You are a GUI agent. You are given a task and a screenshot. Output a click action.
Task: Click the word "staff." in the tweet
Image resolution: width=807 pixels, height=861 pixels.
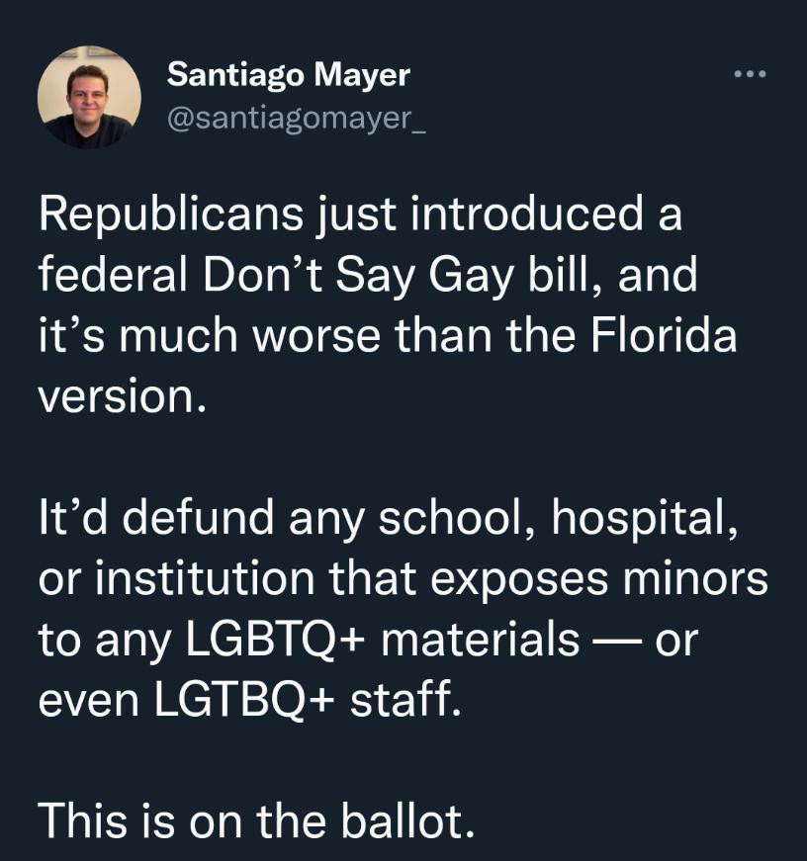(415, 698)
